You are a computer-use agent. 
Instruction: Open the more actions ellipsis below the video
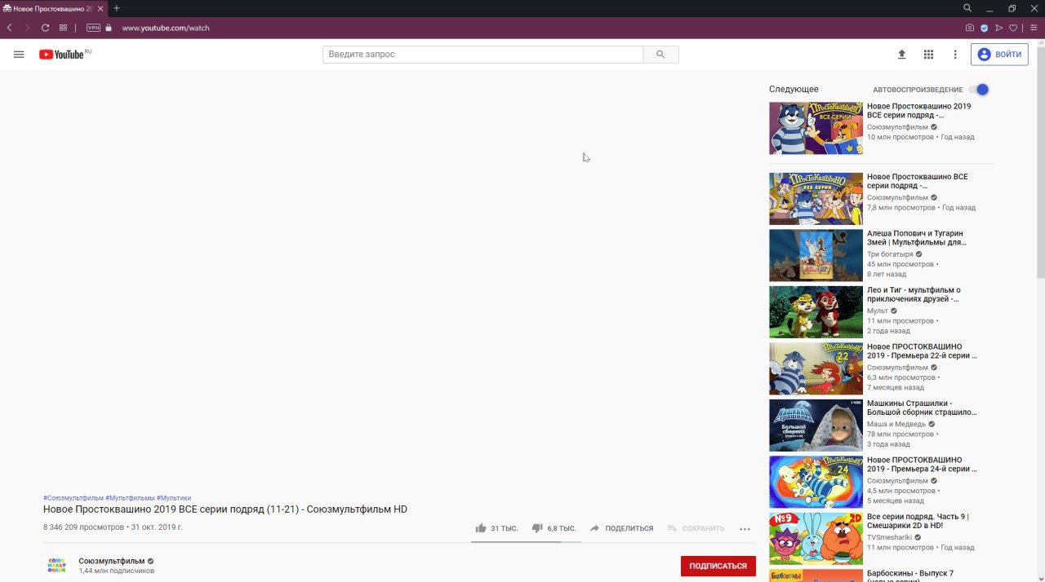(x=745, y=529)
